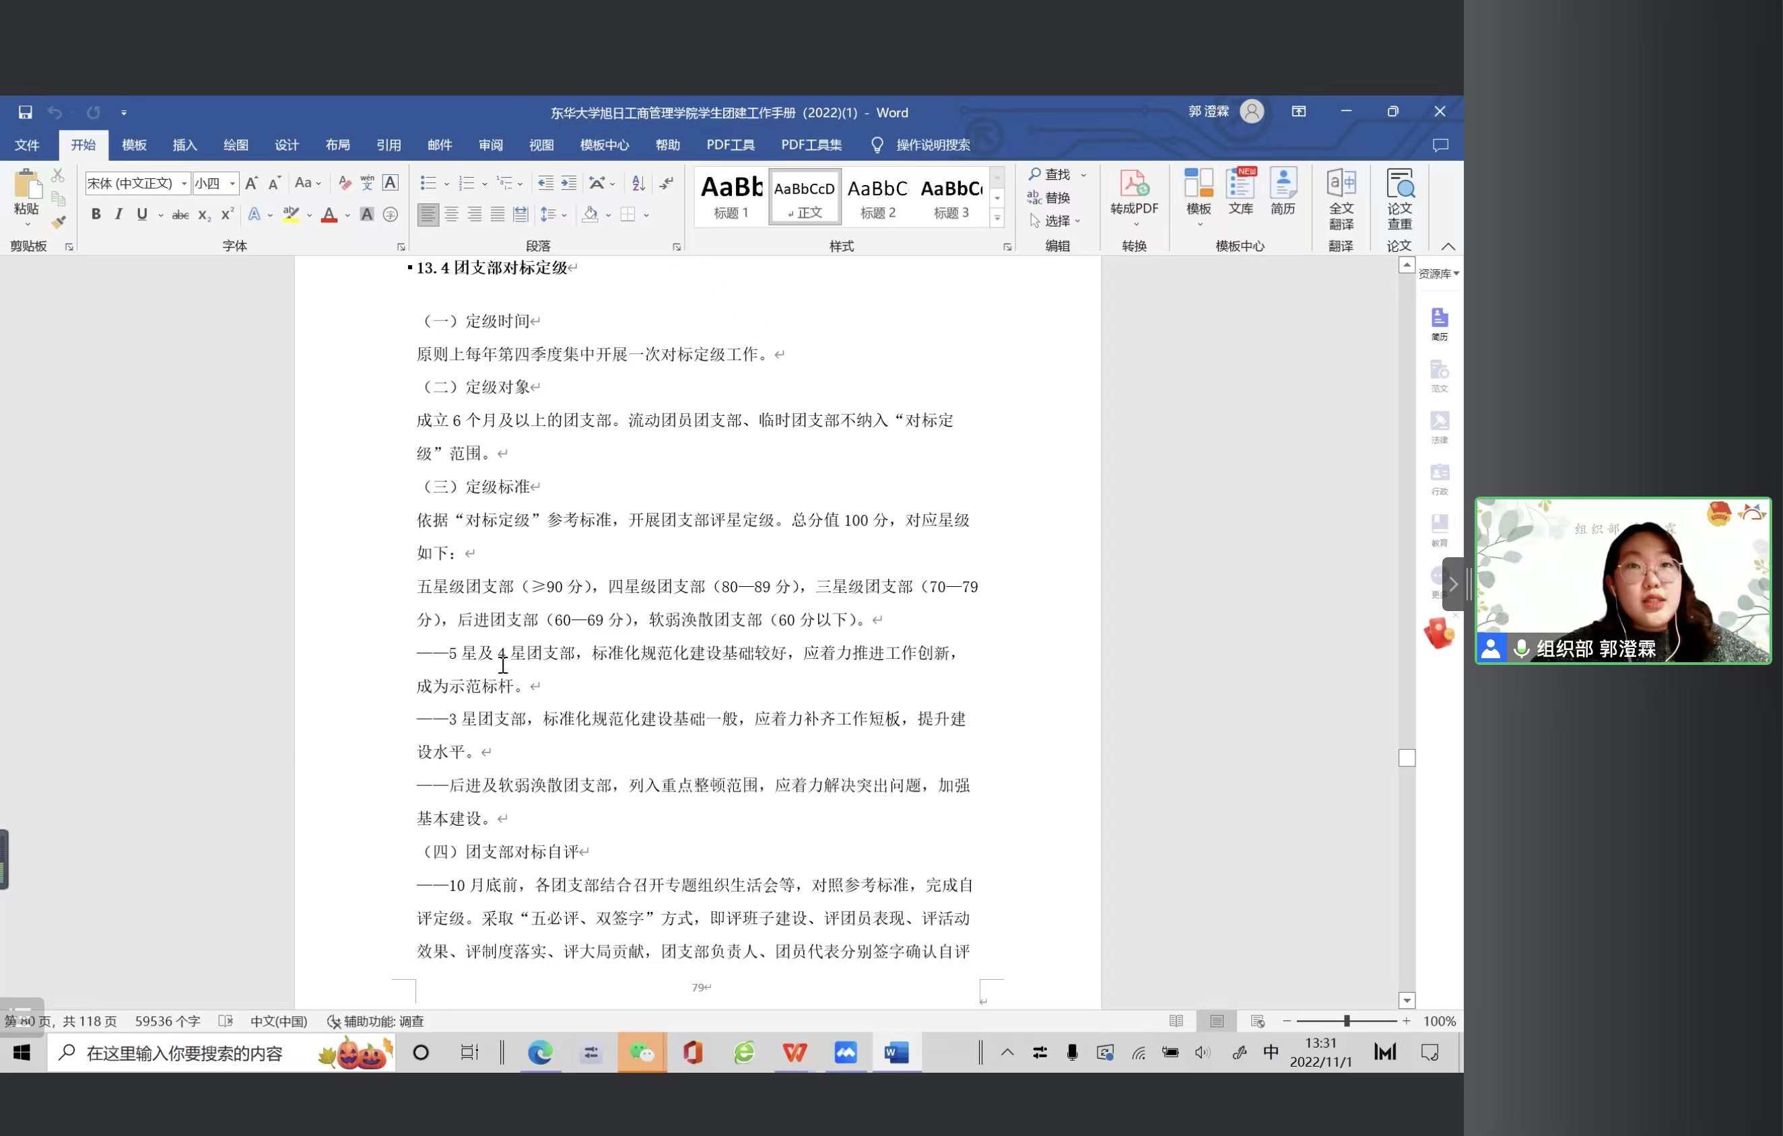The image size is (1783, 1136).
Task: Insert a bulleted list
Action: (428, 183)
